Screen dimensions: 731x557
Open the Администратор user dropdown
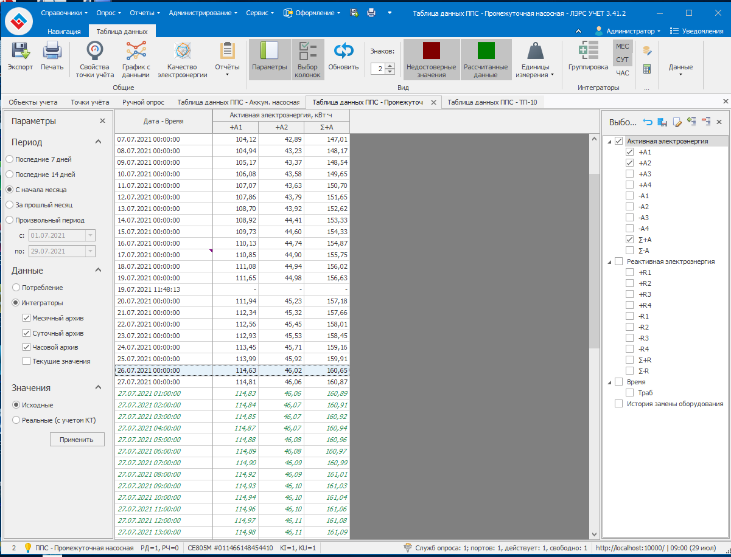(628, 31)
